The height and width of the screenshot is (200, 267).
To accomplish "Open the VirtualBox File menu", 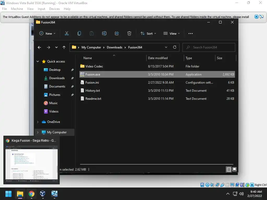I will 4,9.
